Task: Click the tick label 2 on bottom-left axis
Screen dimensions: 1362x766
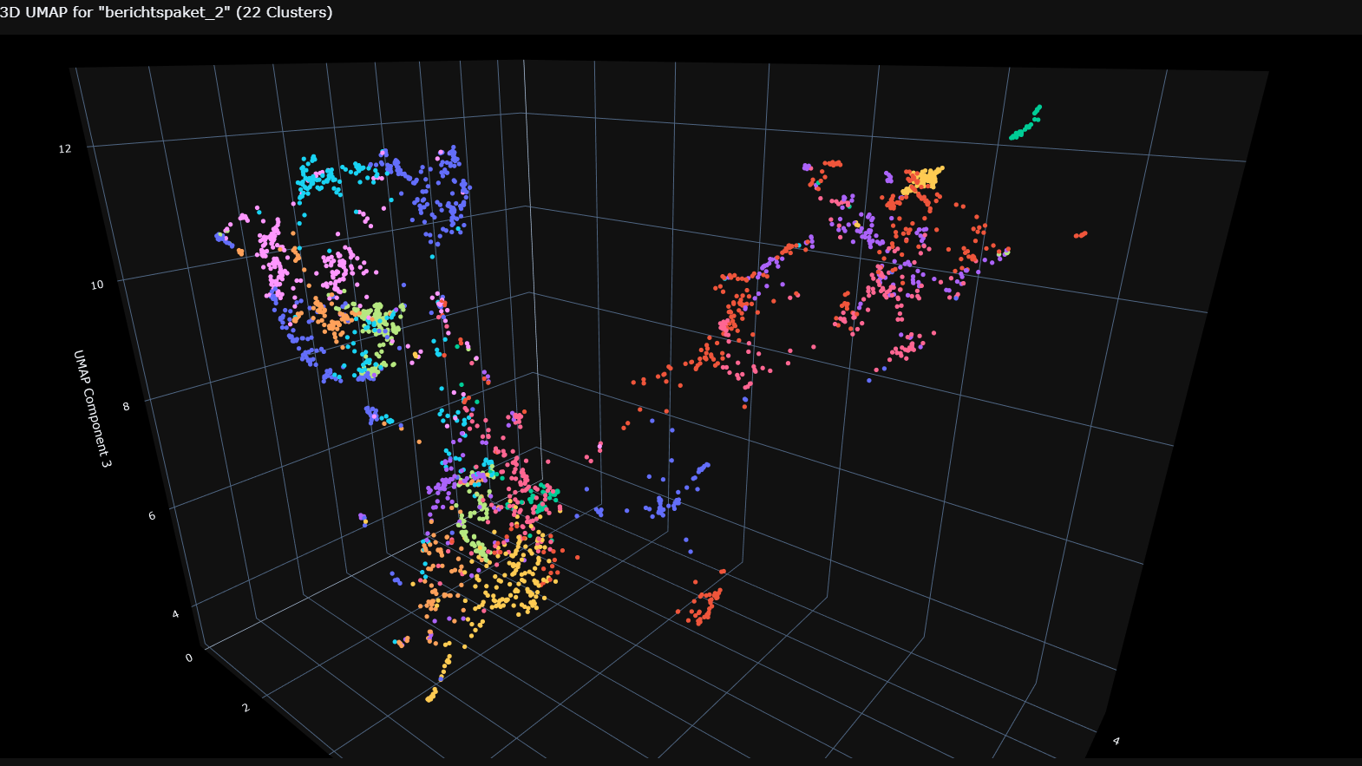Action: (246, 708)
